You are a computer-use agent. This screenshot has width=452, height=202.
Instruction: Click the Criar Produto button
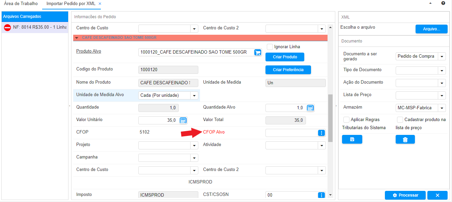285,57
